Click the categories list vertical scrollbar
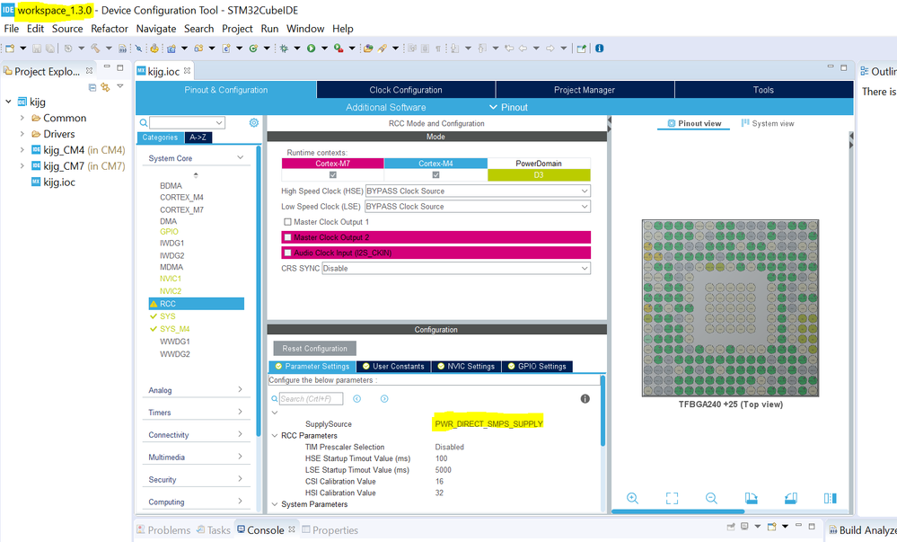 [x=259, y=292]
